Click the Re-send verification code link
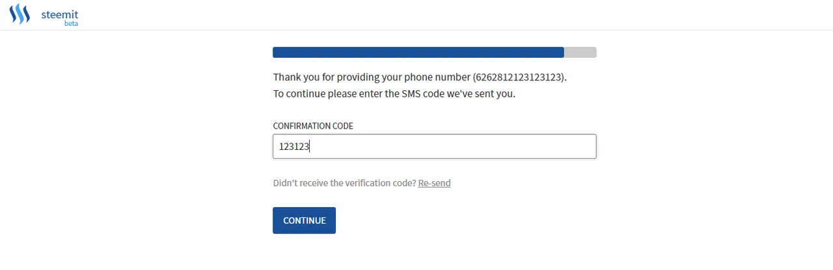Viewport: 833px width, 270px height. [x=434, y=183]
